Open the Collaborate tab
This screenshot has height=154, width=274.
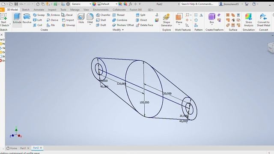119,10
